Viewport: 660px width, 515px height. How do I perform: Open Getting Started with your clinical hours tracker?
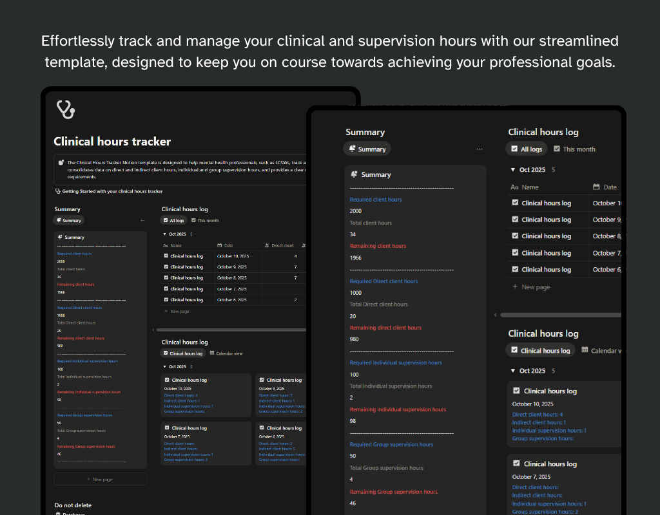click(112, 191)
